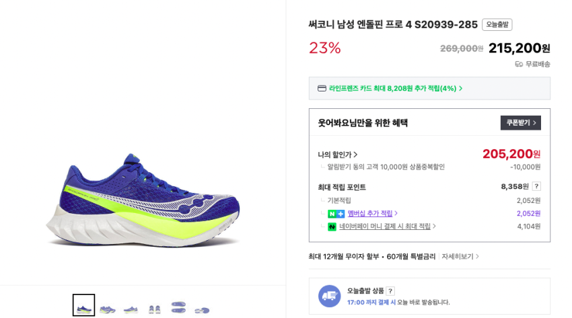
Task: Expand 나의 할인가 details
Action: coord(338,155)
